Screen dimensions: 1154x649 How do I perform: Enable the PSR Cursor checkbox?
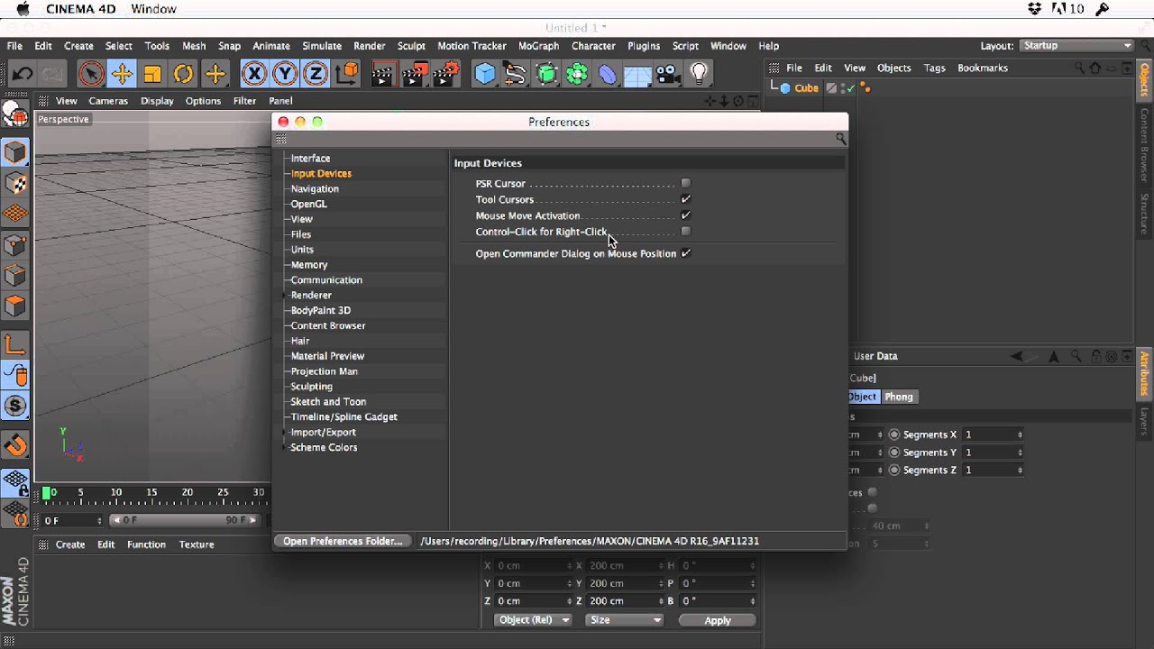[686, 183]
